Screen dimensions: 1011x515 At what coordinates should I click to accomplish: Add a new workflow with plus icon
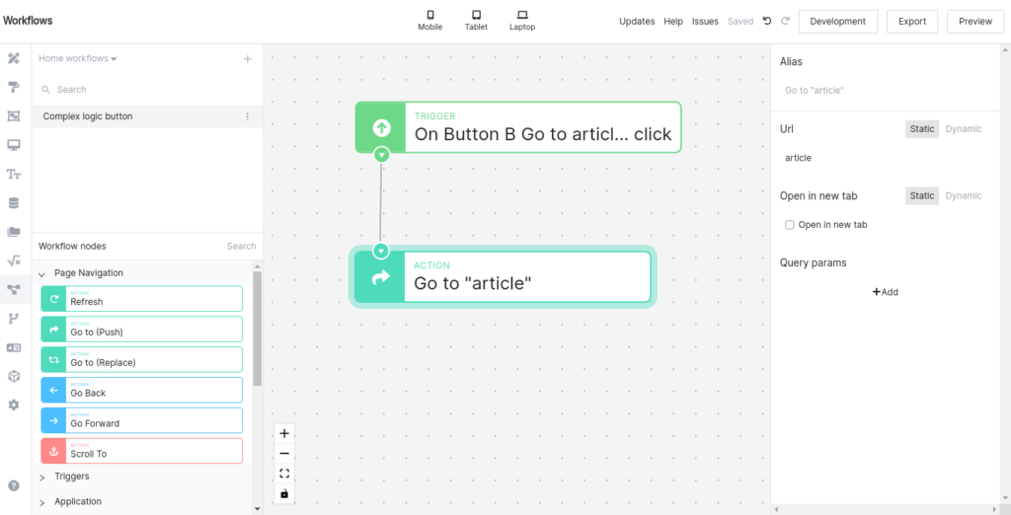[x=248, y=59]
